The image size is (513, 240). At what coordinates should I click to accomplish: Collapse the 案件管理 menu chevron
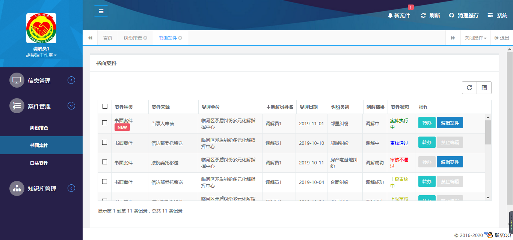coord(71,106)
